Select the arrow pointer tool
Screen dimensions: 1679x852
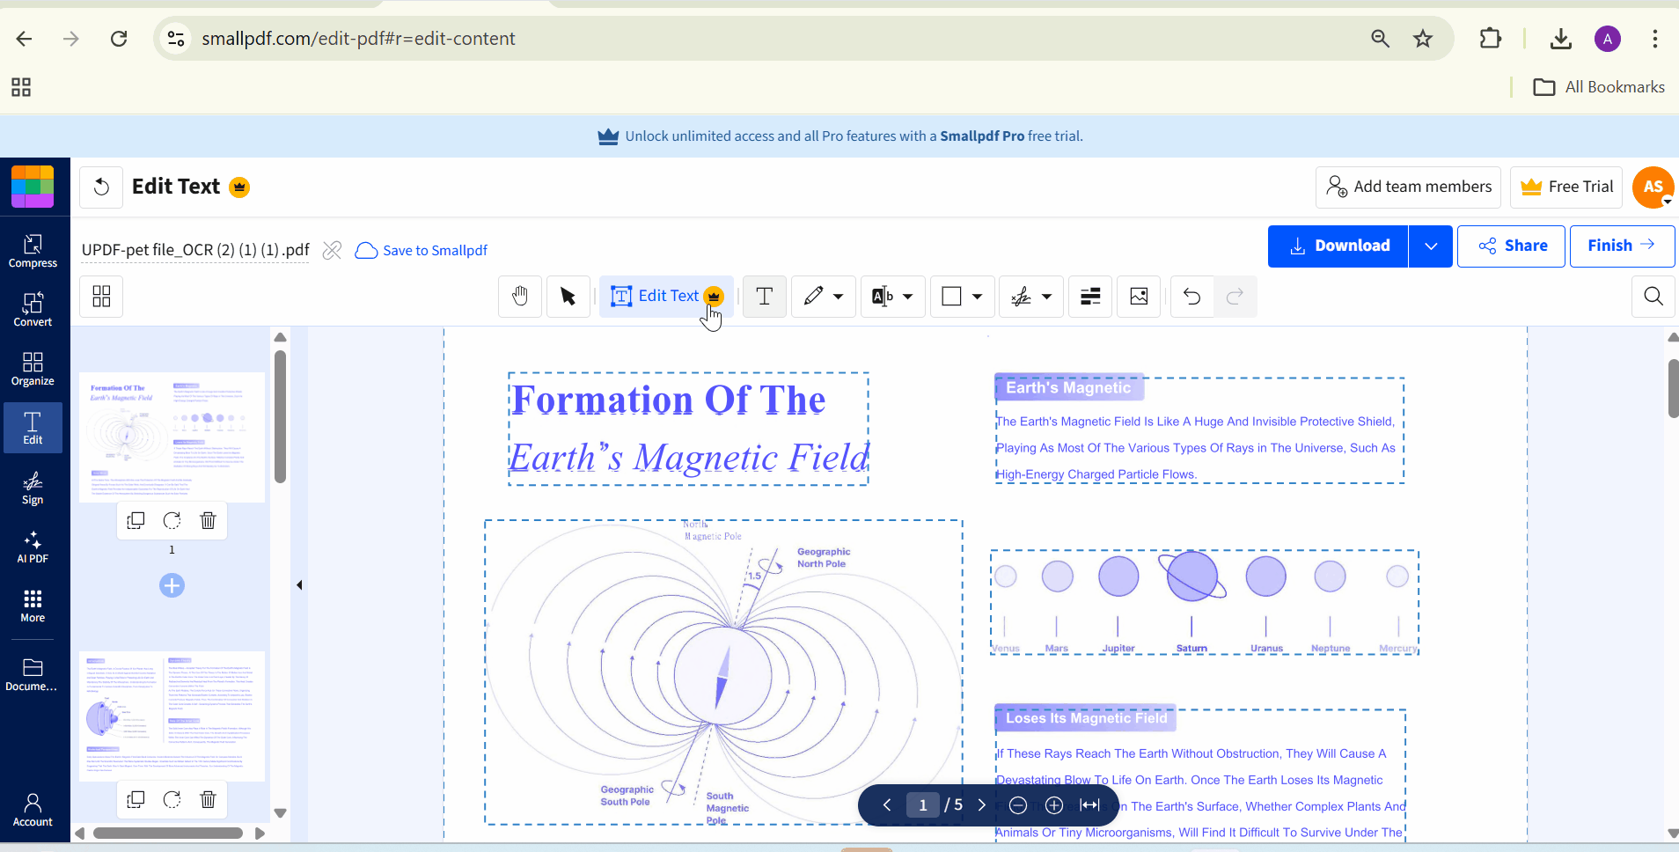(568, 297)
